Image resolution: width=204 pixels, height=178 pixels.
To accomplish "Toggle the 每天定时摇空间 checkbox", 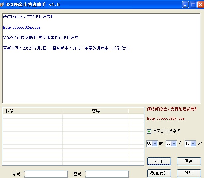I will click(x=149, y=131).
